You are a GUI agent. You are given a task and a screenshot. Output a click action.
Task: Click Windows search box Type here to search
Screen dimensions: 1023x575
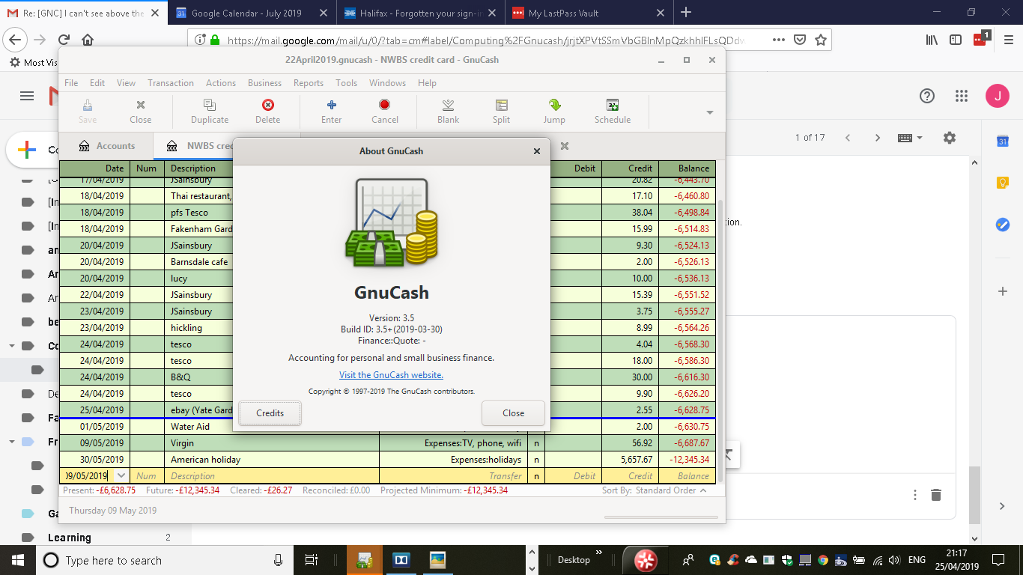(165, 560)
